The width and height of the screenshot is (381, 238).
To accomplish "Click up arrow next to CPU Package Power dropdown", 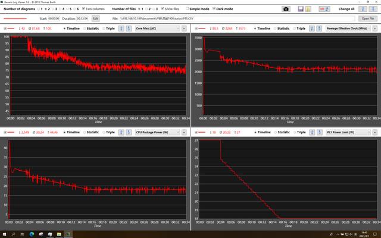I will click(121, 132).
